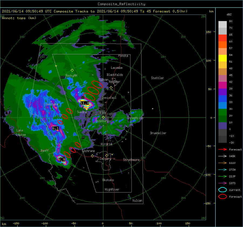Click the red 60-65 dBZ color swatch

coord(222,38)
